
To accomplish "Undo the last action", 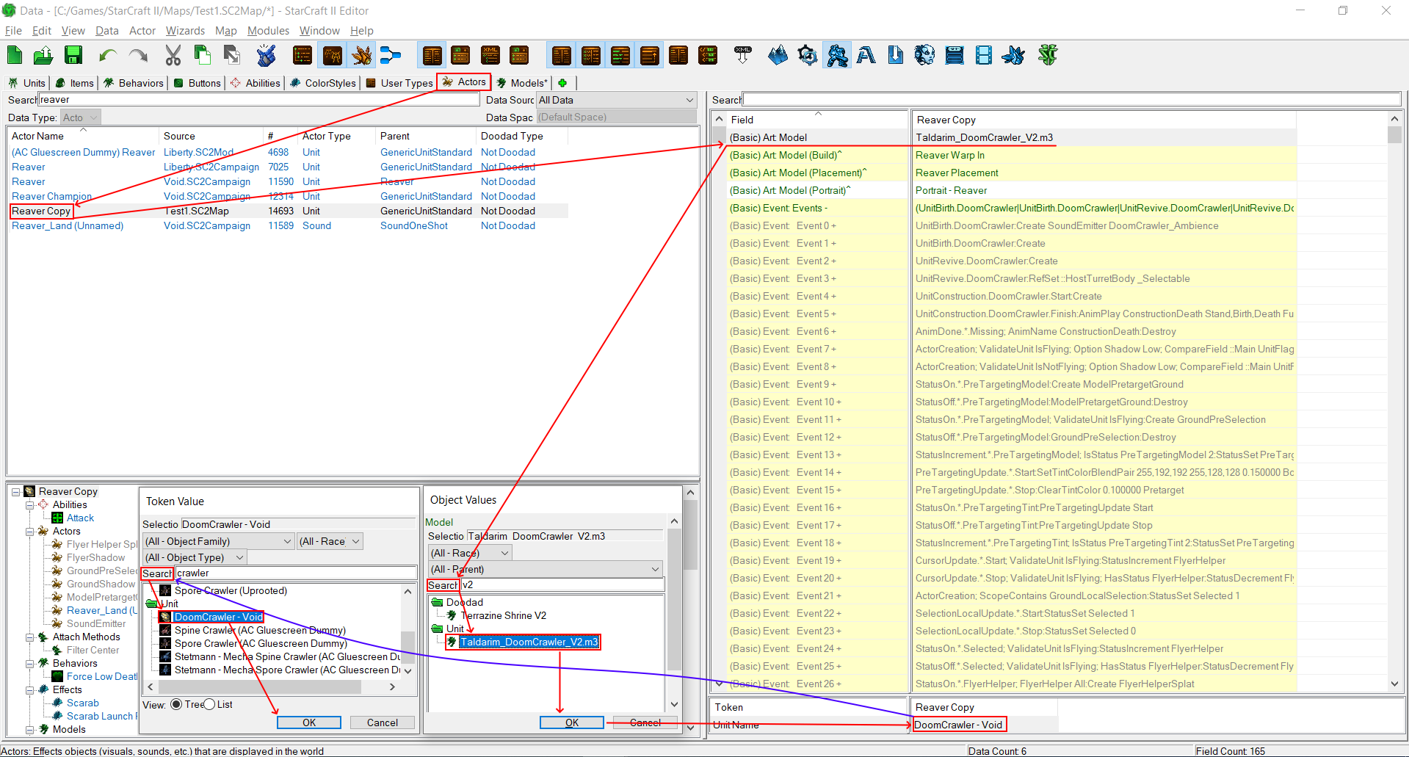I will click(x=108, y=55).
